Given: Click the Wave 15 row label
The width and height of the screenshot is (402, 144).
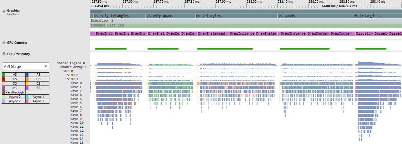Looking at the screenshot, I should [x=77, y=142].
